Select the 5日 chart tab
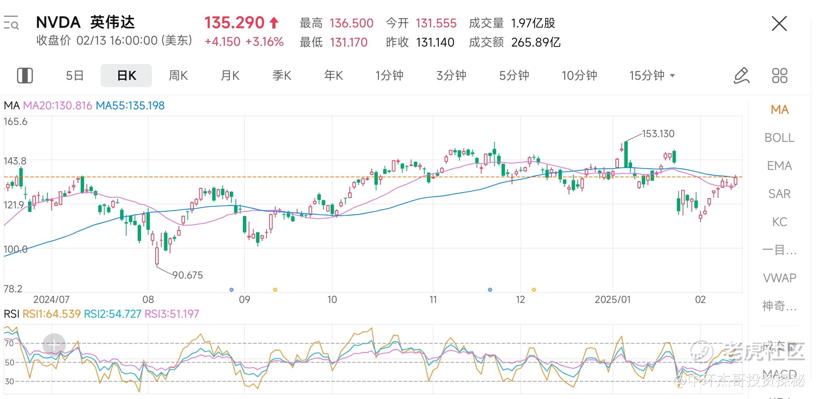 [75, 76]
